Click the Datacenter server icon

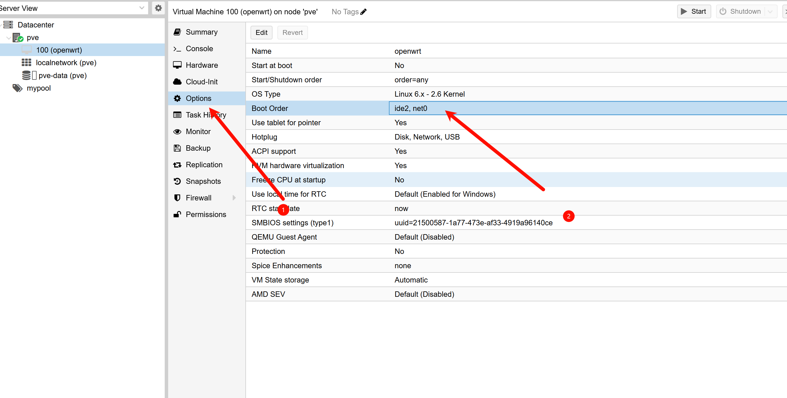pyautogui.click(x=8, y=25)
